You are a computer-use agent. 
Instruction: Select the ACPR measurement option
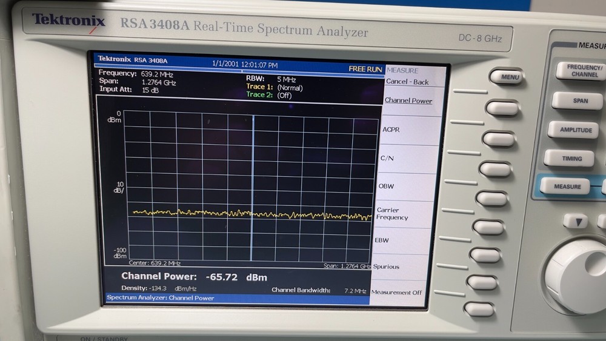tap(391, 130)
